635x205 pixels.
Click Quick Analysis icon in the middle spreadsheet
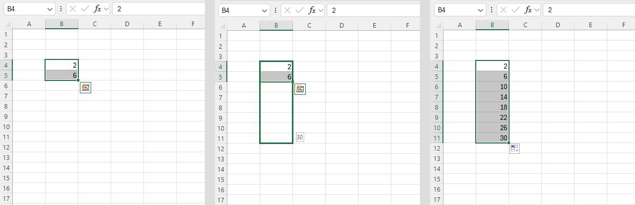(x=300, y=89)
